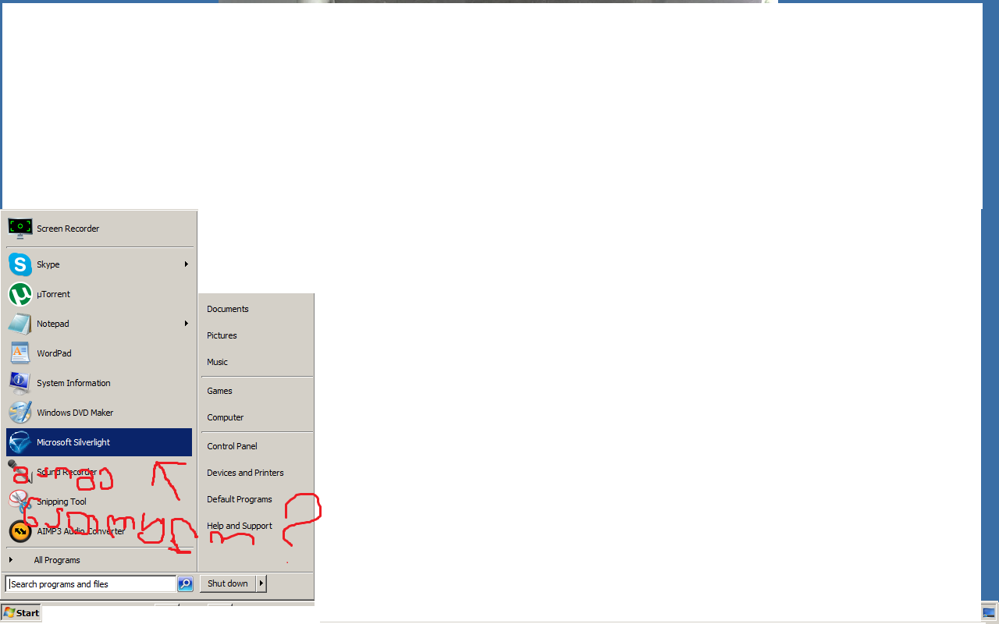The width and height of the screenshot is (999, 624).
Task: Click the Snipping Tool label
Action: [62, 502]
